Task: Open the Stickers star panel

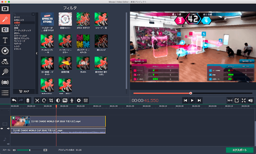Action: [x=5, y=51]
